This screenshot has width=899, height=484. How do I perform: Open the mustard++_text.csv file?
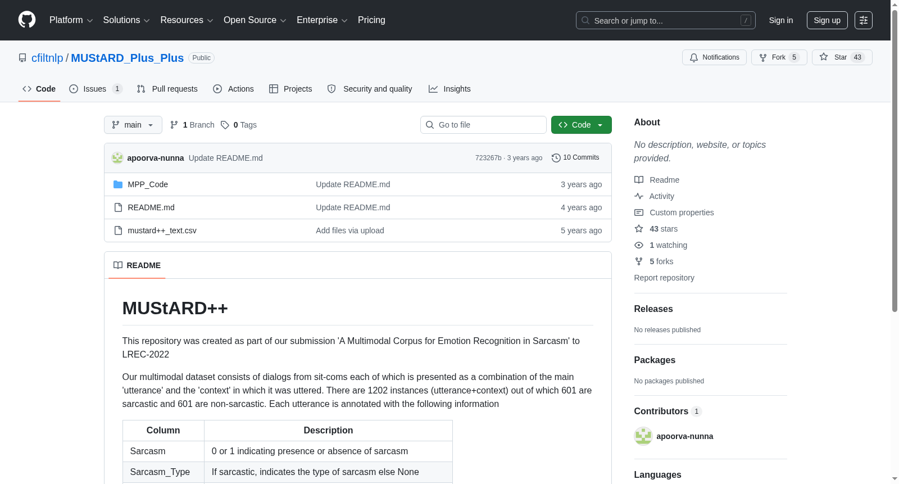click(162, 230)
